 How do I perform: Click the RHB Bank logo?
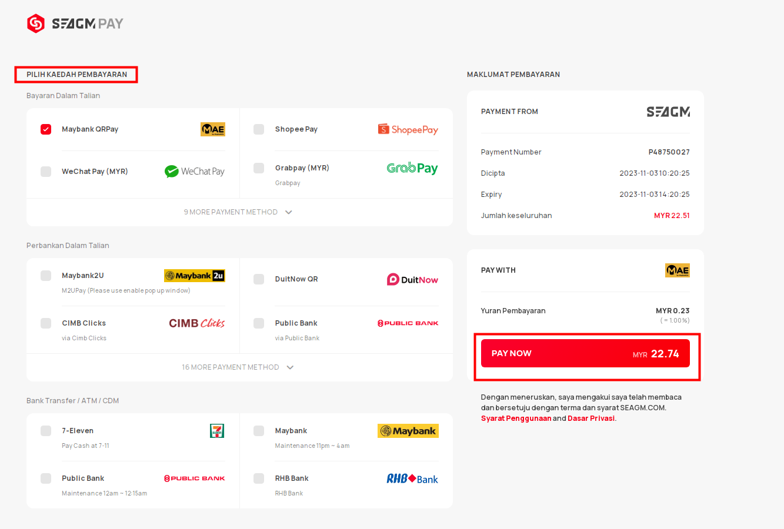[412, 478]
